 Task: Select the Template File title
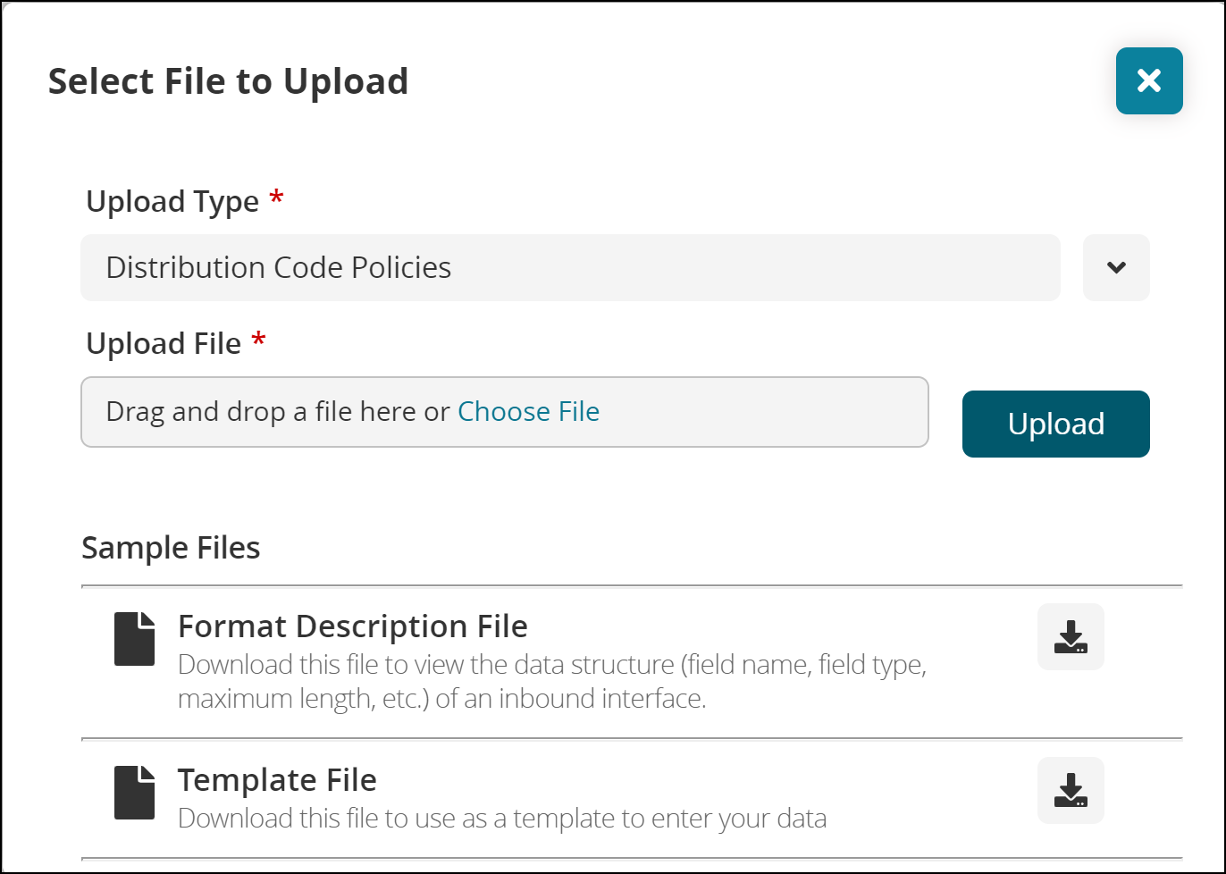pyautogui.click(x=277, y=780)
